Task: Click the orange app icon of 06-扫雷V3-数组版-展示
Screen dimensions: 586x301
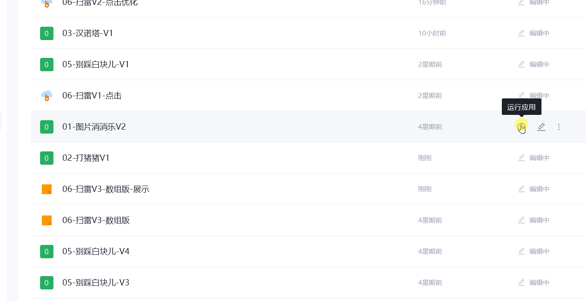Action: [47, 189]
